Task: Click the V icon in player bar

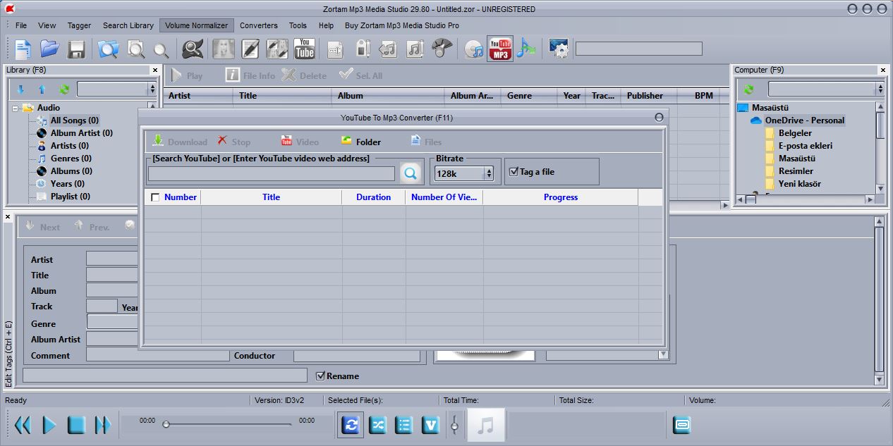Action: pyautogui.click(x=430, y=425)
